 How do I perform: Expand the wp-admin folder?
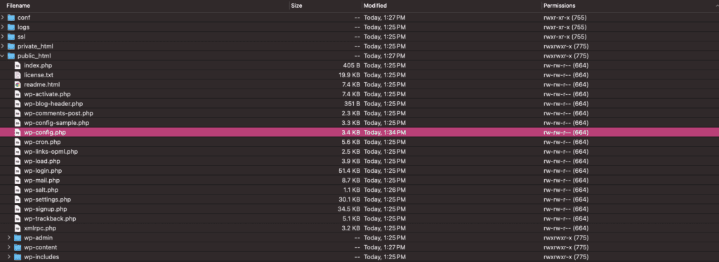[x=9, y=237]
